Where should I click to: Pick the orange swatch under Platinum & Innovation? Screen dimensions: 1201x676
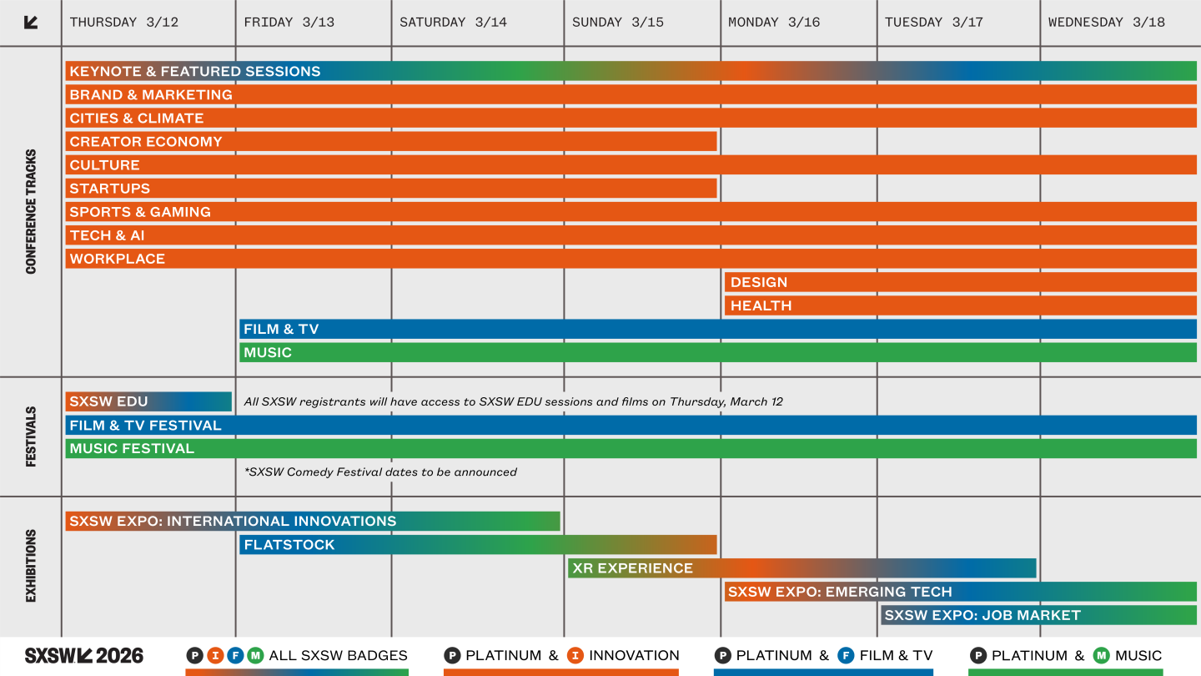(x=561, y=672)
